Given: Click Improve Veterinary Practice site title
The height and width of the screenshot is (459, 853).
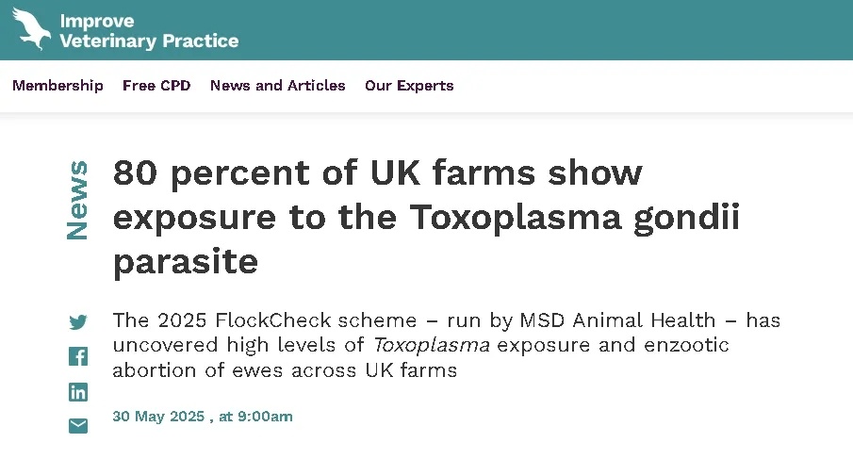Looking at the screenshot, I should pyautogui.click(x=149, y=31).
